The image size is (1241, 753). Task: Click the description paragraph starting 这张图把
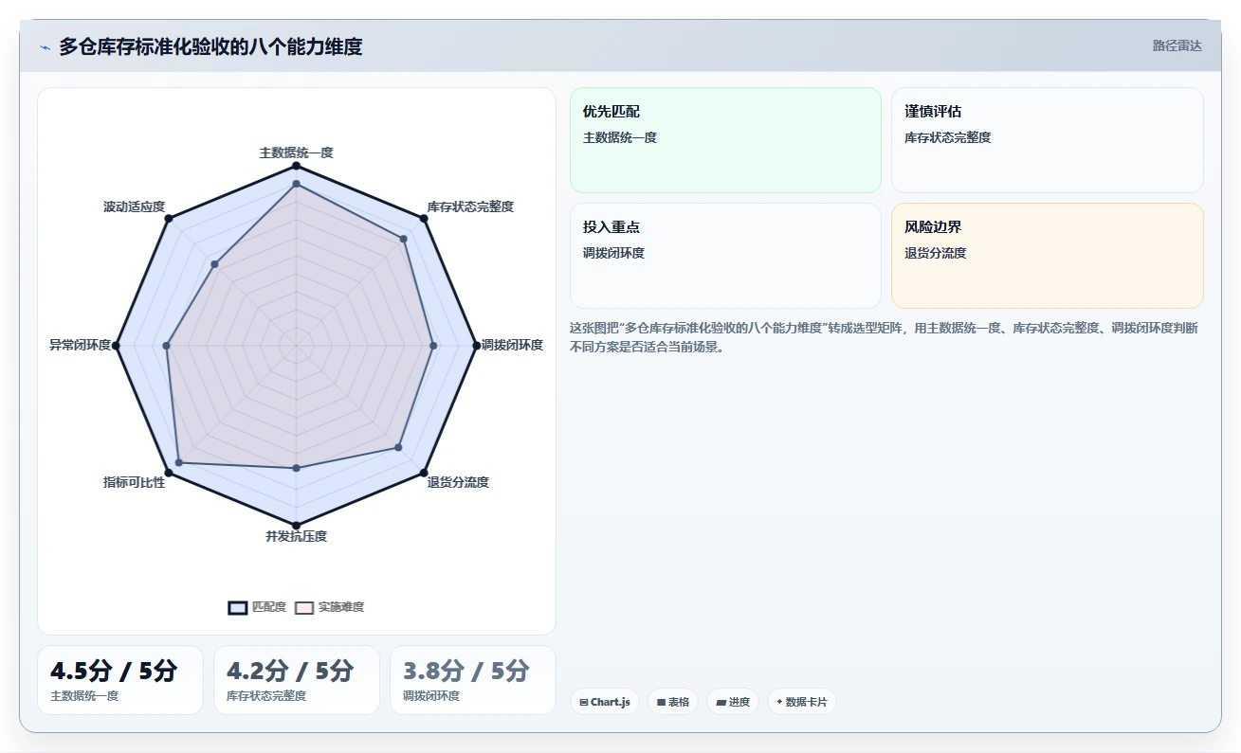pos(884,337)
